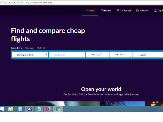Open the Trip Finder tab
This screenshot has width=163, height=122.
point(158,11)
